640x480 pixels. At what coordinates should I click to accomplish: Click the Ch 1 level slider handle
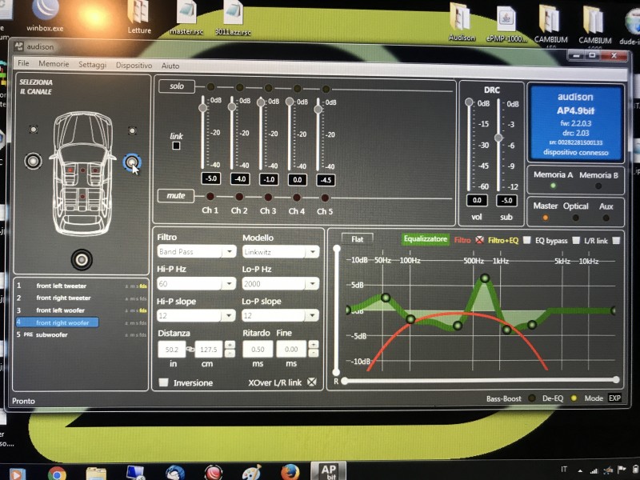pyautogui.click(x=203, y=108)
